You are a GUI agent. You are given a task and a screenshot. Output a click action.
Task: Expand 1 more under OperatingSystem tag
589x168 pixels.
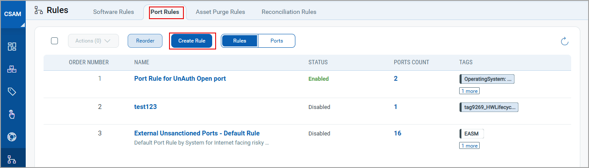(x=469, y=91)
